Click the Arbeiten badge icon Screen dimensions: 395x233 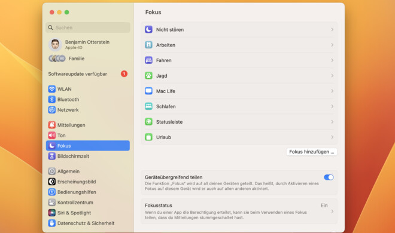pyautogui.click(x=148, y=45)
